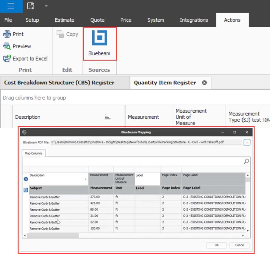This screenshot has width=270, height=254.
Task: Click the Description column sort icon
Action: 108,117
